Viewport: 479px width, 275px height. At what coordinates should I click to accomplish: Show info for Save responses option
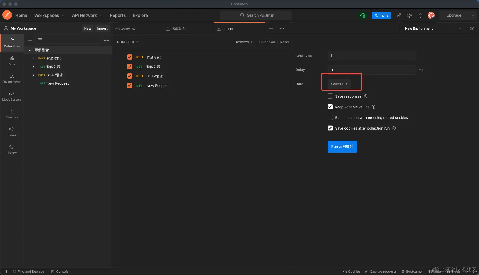(366, 96)
